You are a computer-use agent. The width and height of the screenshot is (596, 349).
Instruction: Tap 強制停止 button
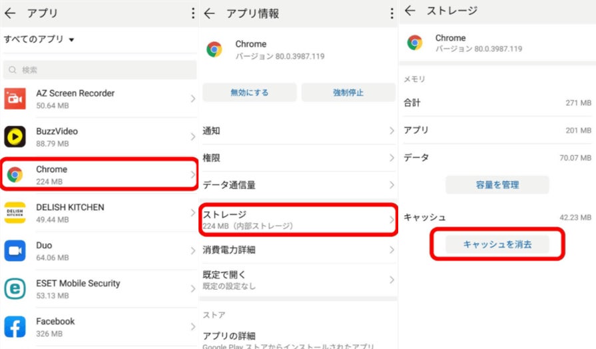(348, 93)
